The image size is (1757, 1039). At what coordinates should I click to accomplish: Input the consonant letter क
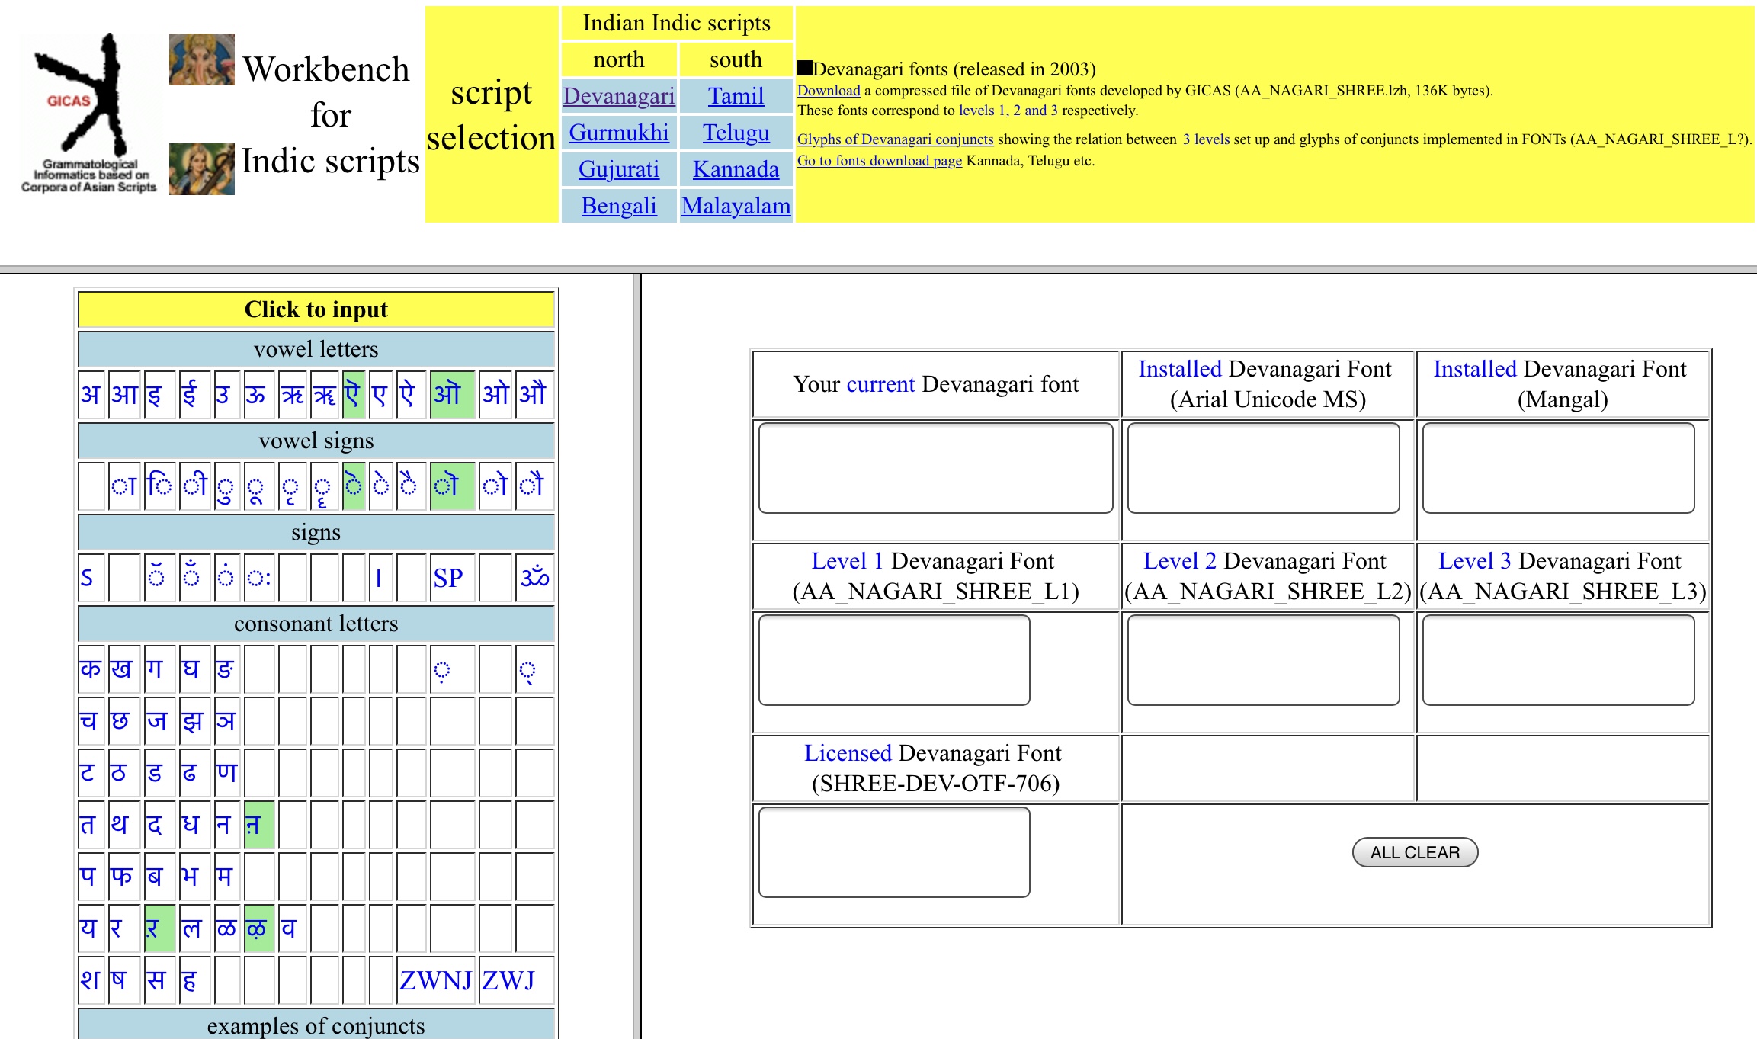pos(91,669)
